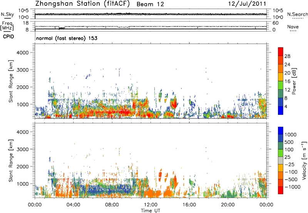Click the 'Time UT' axis label
Image resolution: width=308 pixels, height=213 pixels.
point(151,211)
